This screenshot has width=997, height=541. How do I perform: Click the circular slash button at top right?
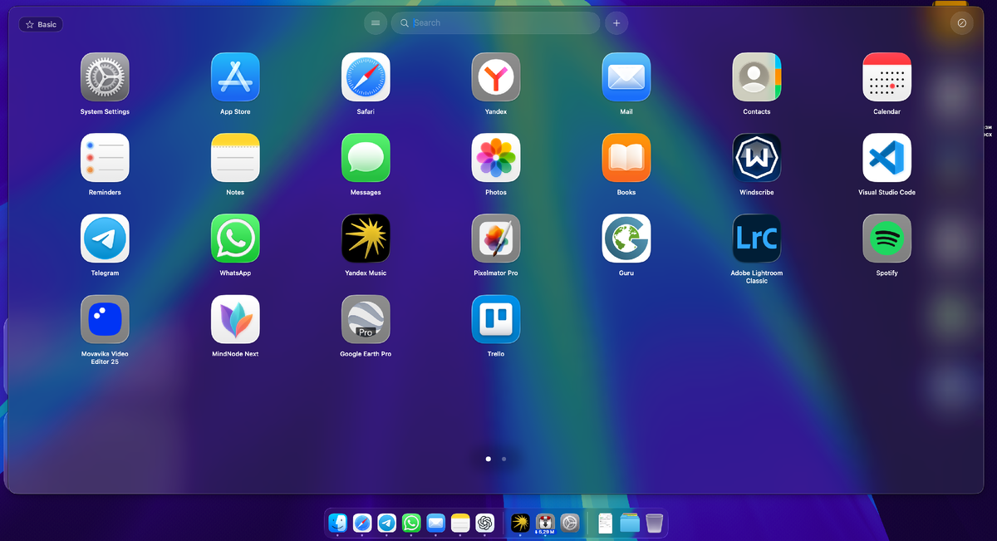coord(962,23)
